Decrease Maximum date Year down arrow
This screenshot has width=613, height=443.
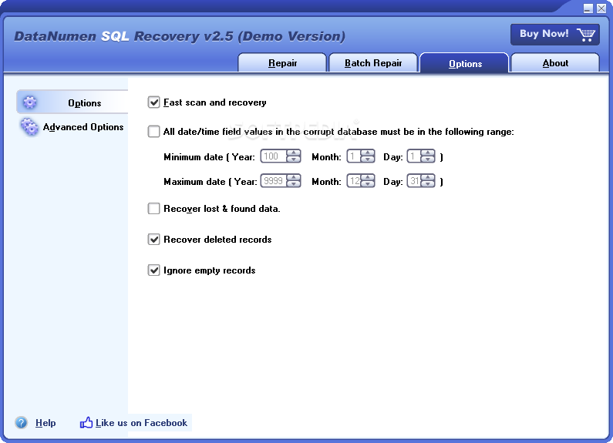[x=294, y=184]
